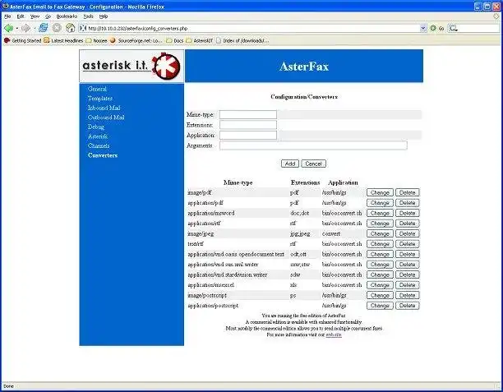Click the Add button
The image size is (503, 392).
pos(290,164)
